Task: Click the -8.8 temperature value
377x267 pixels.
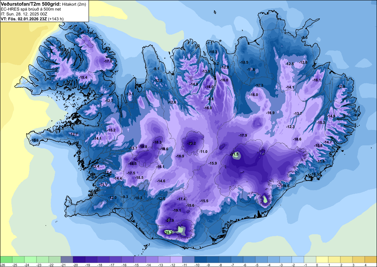Action: click(x=211, y=99)
